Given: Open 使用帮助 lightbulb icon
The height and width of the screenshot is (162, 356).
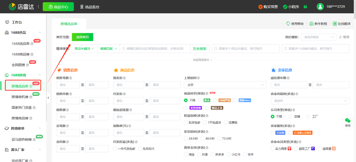Looking at the screenshot, I should [288, 24].
